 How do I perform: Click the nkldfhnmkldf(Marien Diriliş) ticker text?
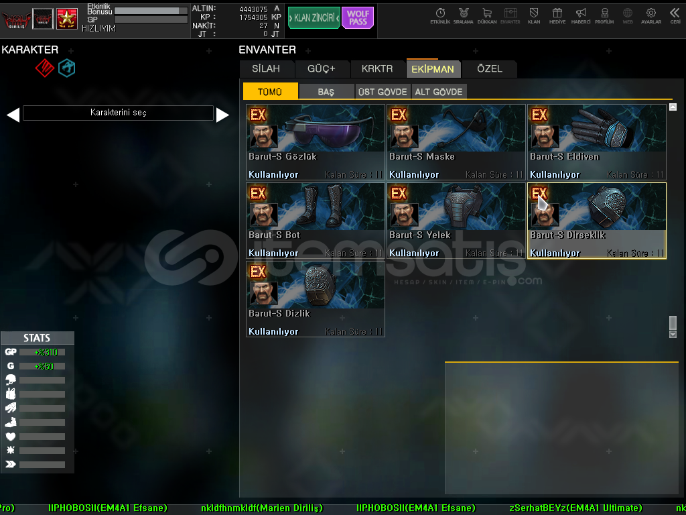262,508
